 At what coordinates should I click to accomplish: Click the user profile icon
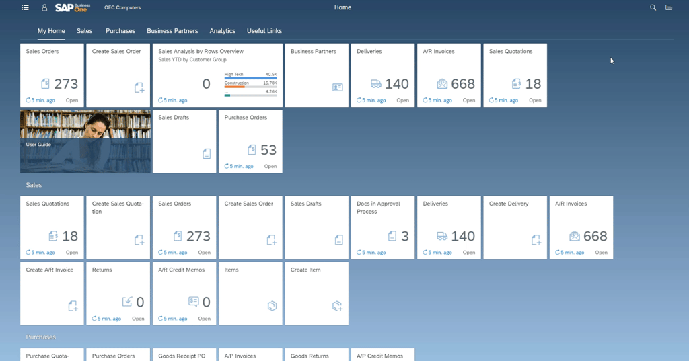(x=44, y=8)
